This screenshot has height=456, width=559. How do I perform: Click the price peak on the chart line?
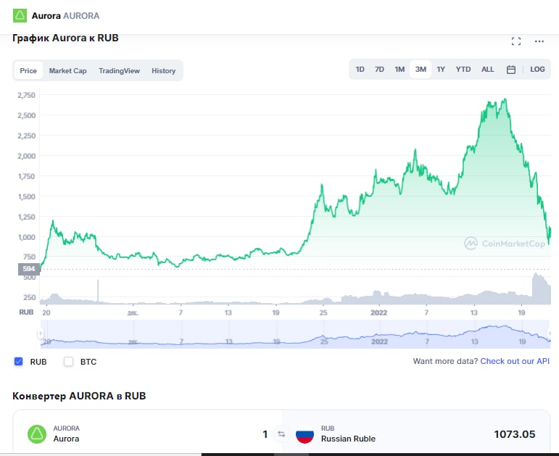click(505, 99)
